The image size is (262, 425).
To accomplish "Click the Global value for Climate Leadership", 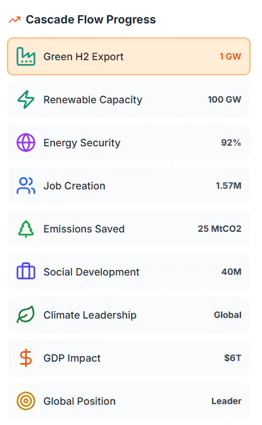I will (228, 315).
